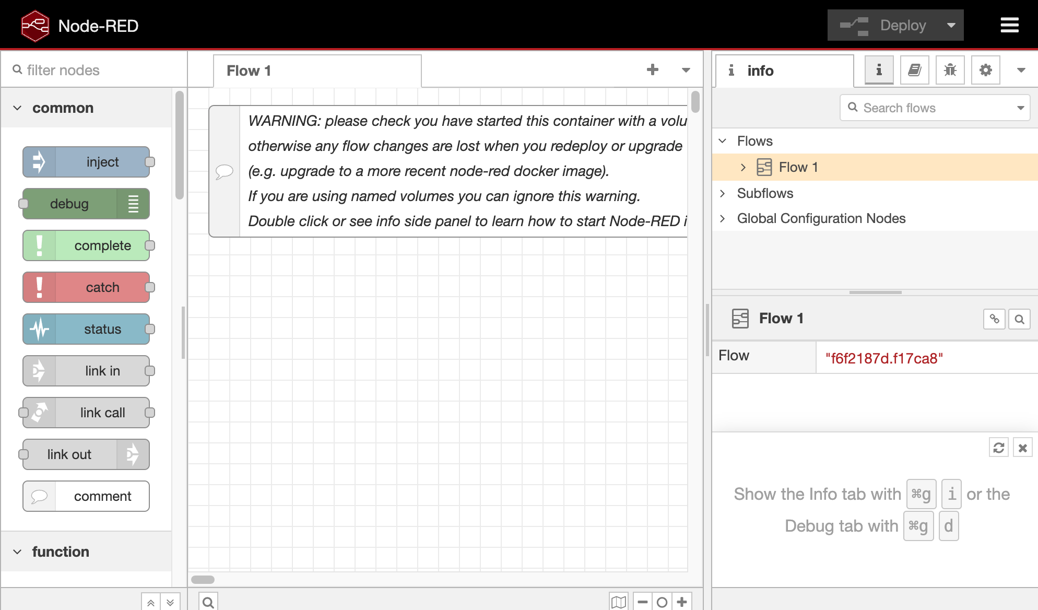This screenshot has width=1038, height=610.
Task: Find Flow 1 in workspace with magnifier
Action: tap(1019, 319)
